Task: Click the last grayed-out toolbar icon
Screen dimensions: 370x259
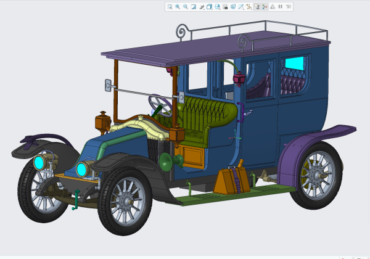Action: point(289,7)
